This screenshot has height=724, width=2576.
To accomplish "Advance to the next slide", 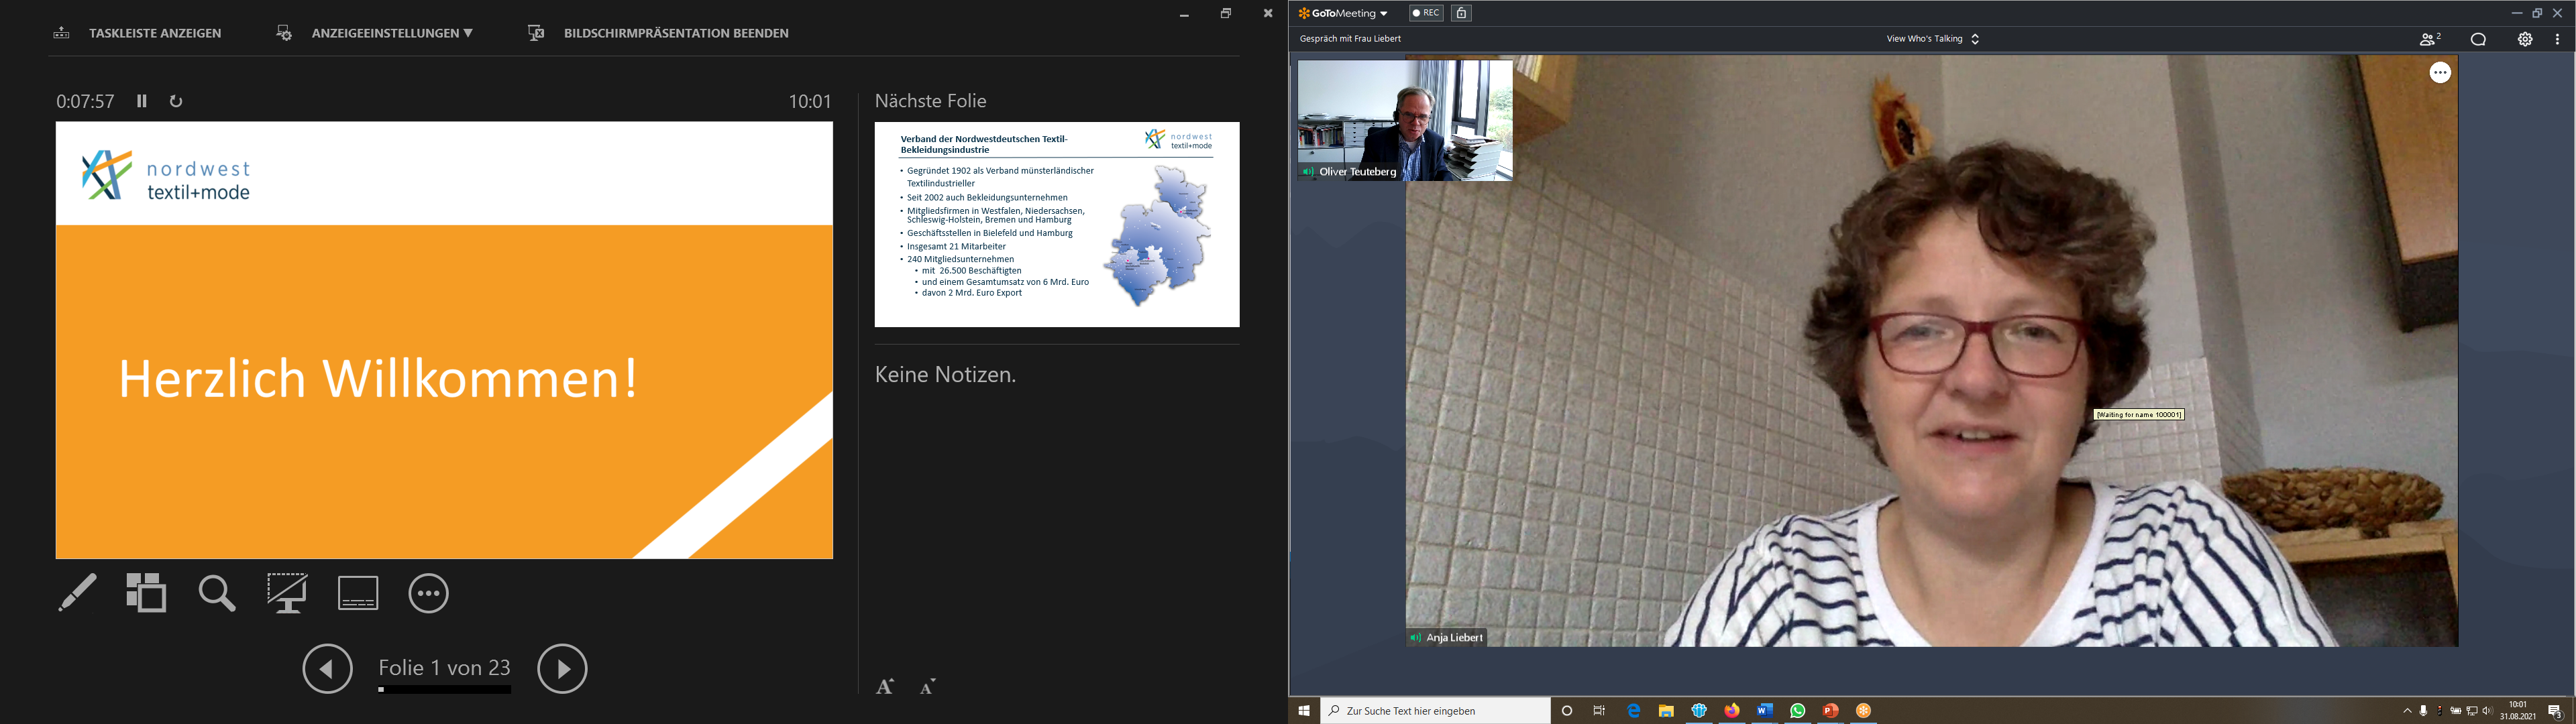I will 562,669.
